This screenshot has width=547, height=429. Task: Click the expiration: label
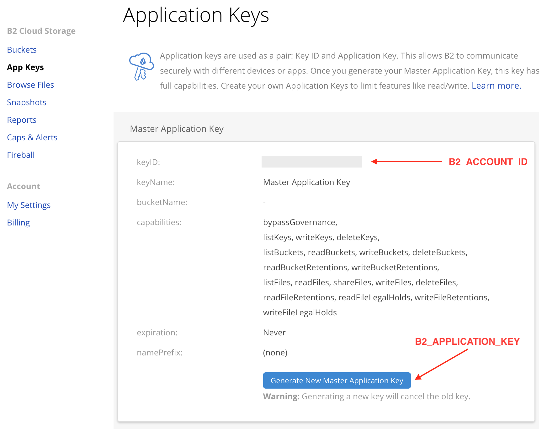157,333
